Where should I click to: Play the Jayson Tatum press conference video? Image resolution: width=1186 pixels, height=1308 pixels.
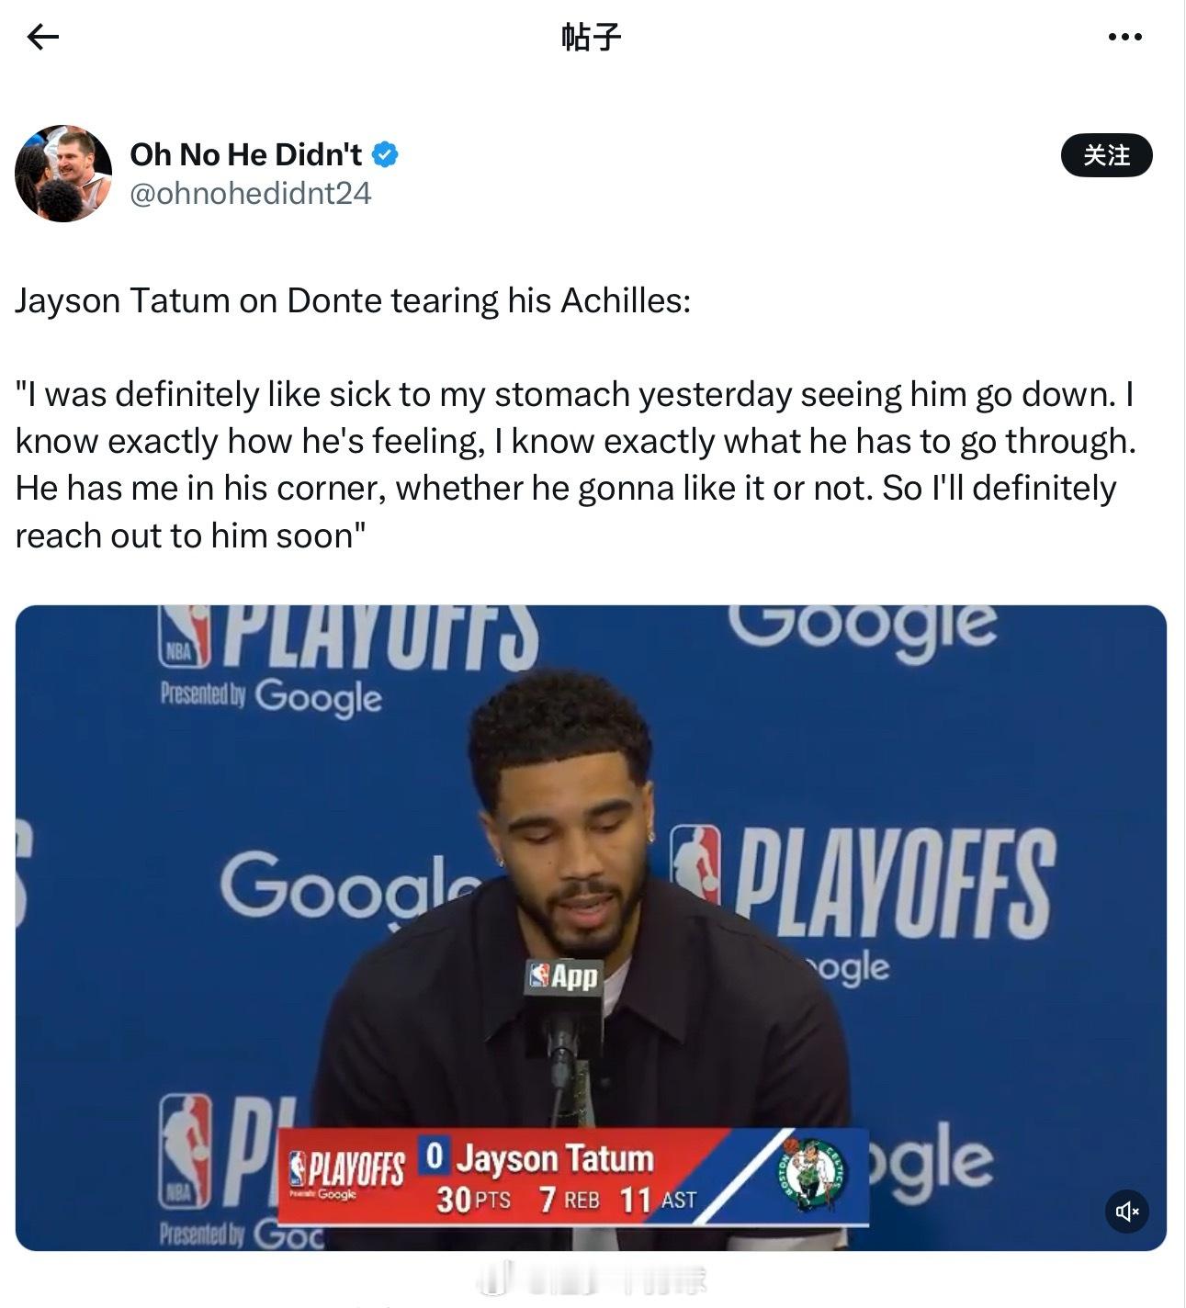591,928
